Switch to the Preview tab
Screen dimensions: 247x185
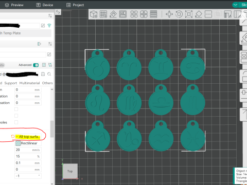[14, 5]
